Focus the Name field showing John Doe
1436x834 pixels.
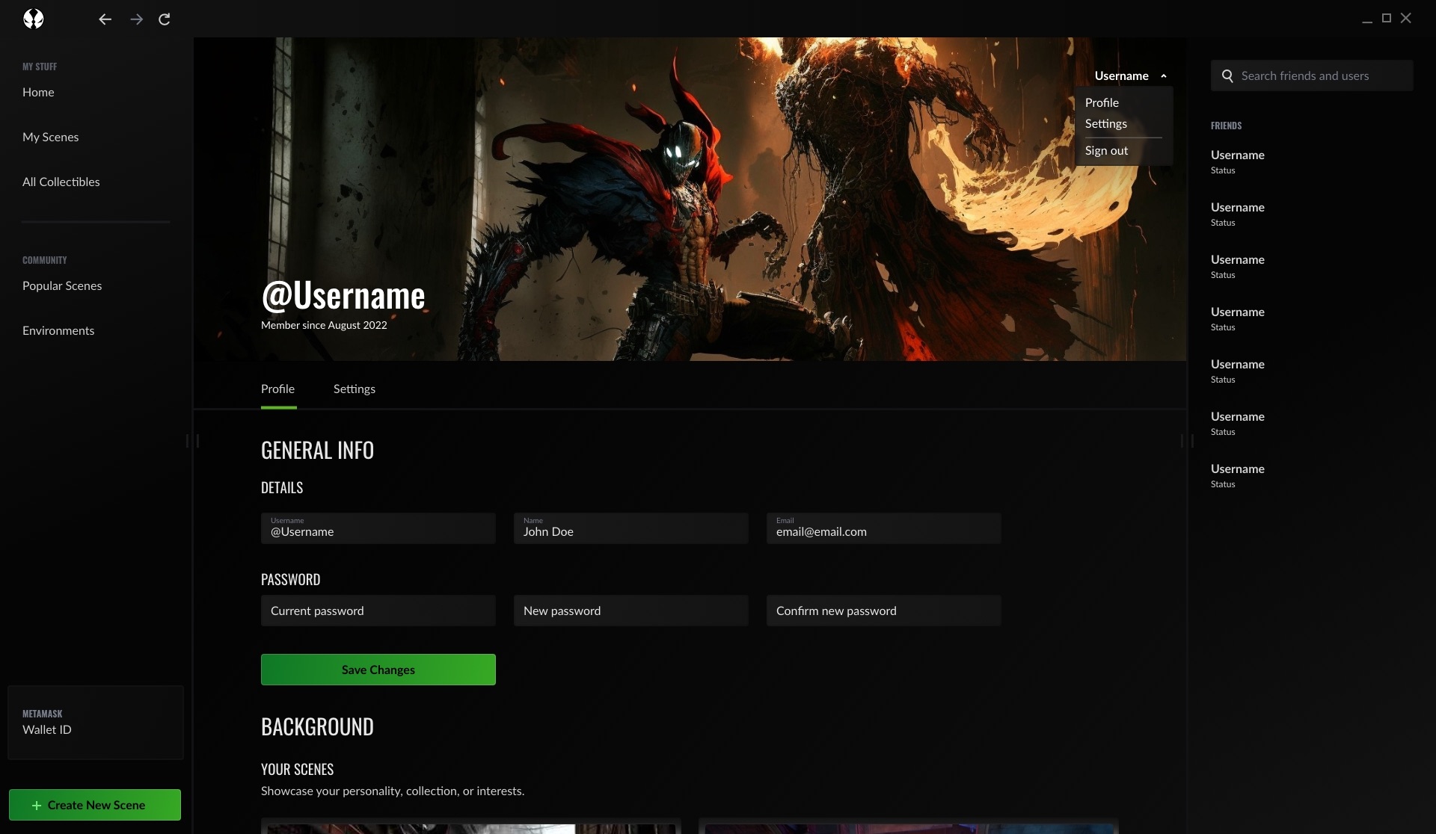click(630, 528)
